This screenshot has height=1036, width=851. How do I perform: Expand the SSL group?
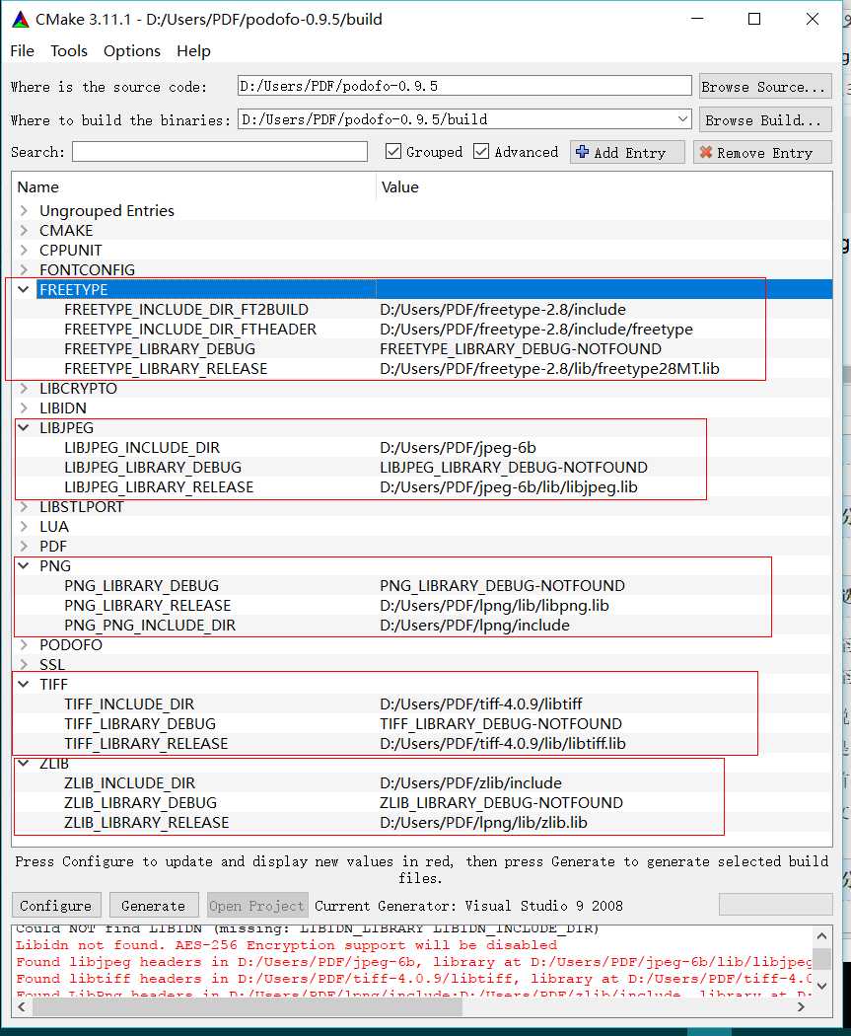click(x=24, y=665)
